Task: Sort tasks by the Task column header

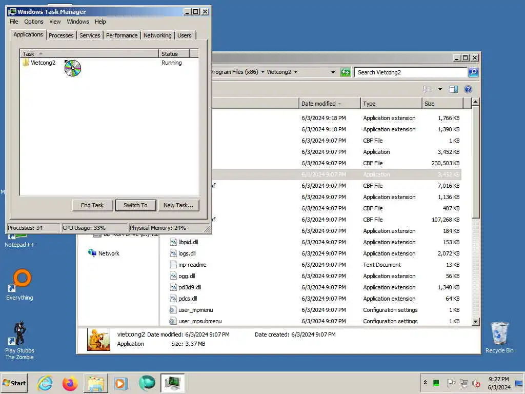Action: 89,53
